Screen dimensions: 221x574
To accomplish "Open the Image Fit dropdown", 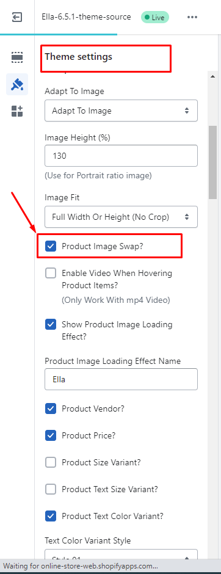I will pos(121,217).
